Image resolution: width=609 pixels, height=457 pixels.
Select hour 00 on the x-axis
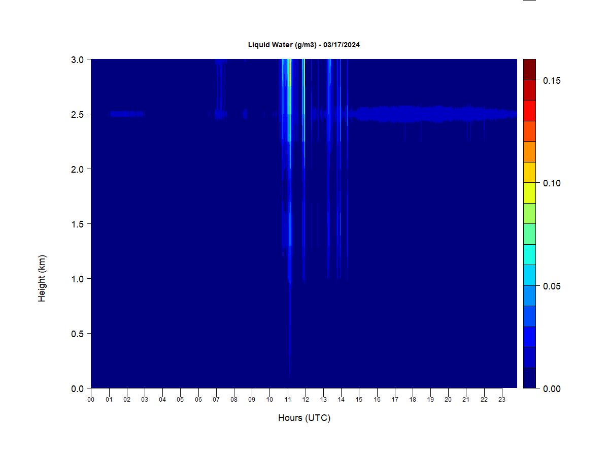click(x=91, y=400)
